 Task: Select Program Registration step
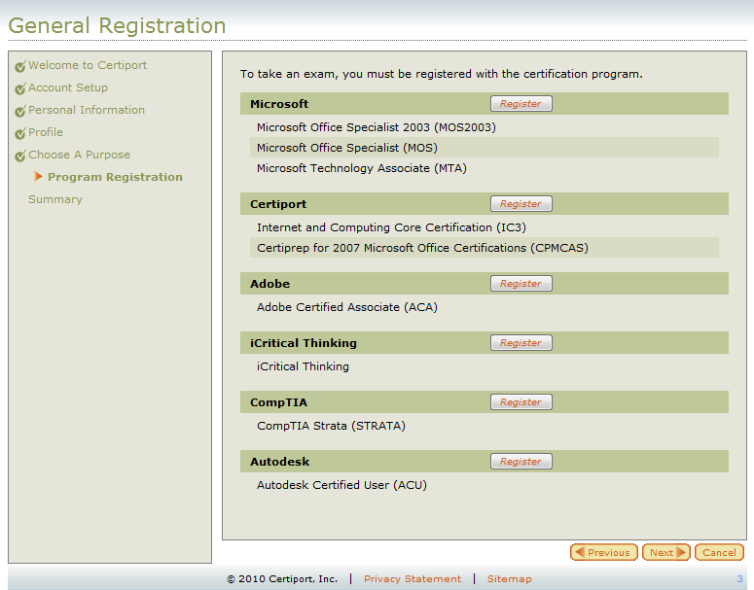(x=115, y=177)
